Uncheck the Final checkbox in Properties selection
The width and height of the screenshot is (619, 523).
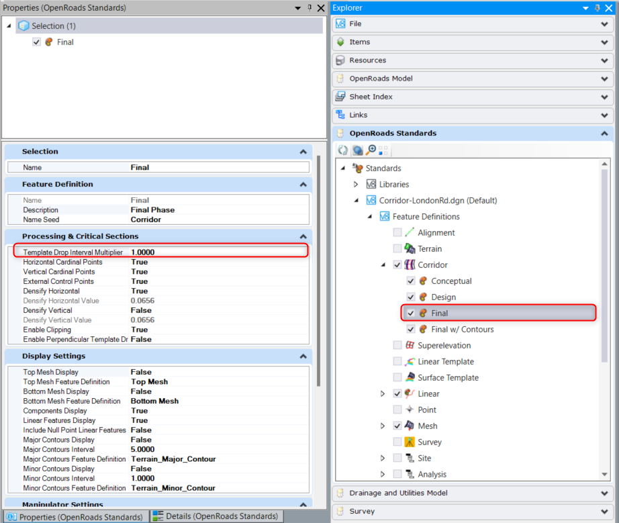point(37,42)
